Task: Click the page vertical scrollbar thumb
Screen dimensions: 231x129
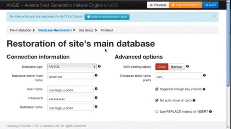Action: (x=228, y=44)
